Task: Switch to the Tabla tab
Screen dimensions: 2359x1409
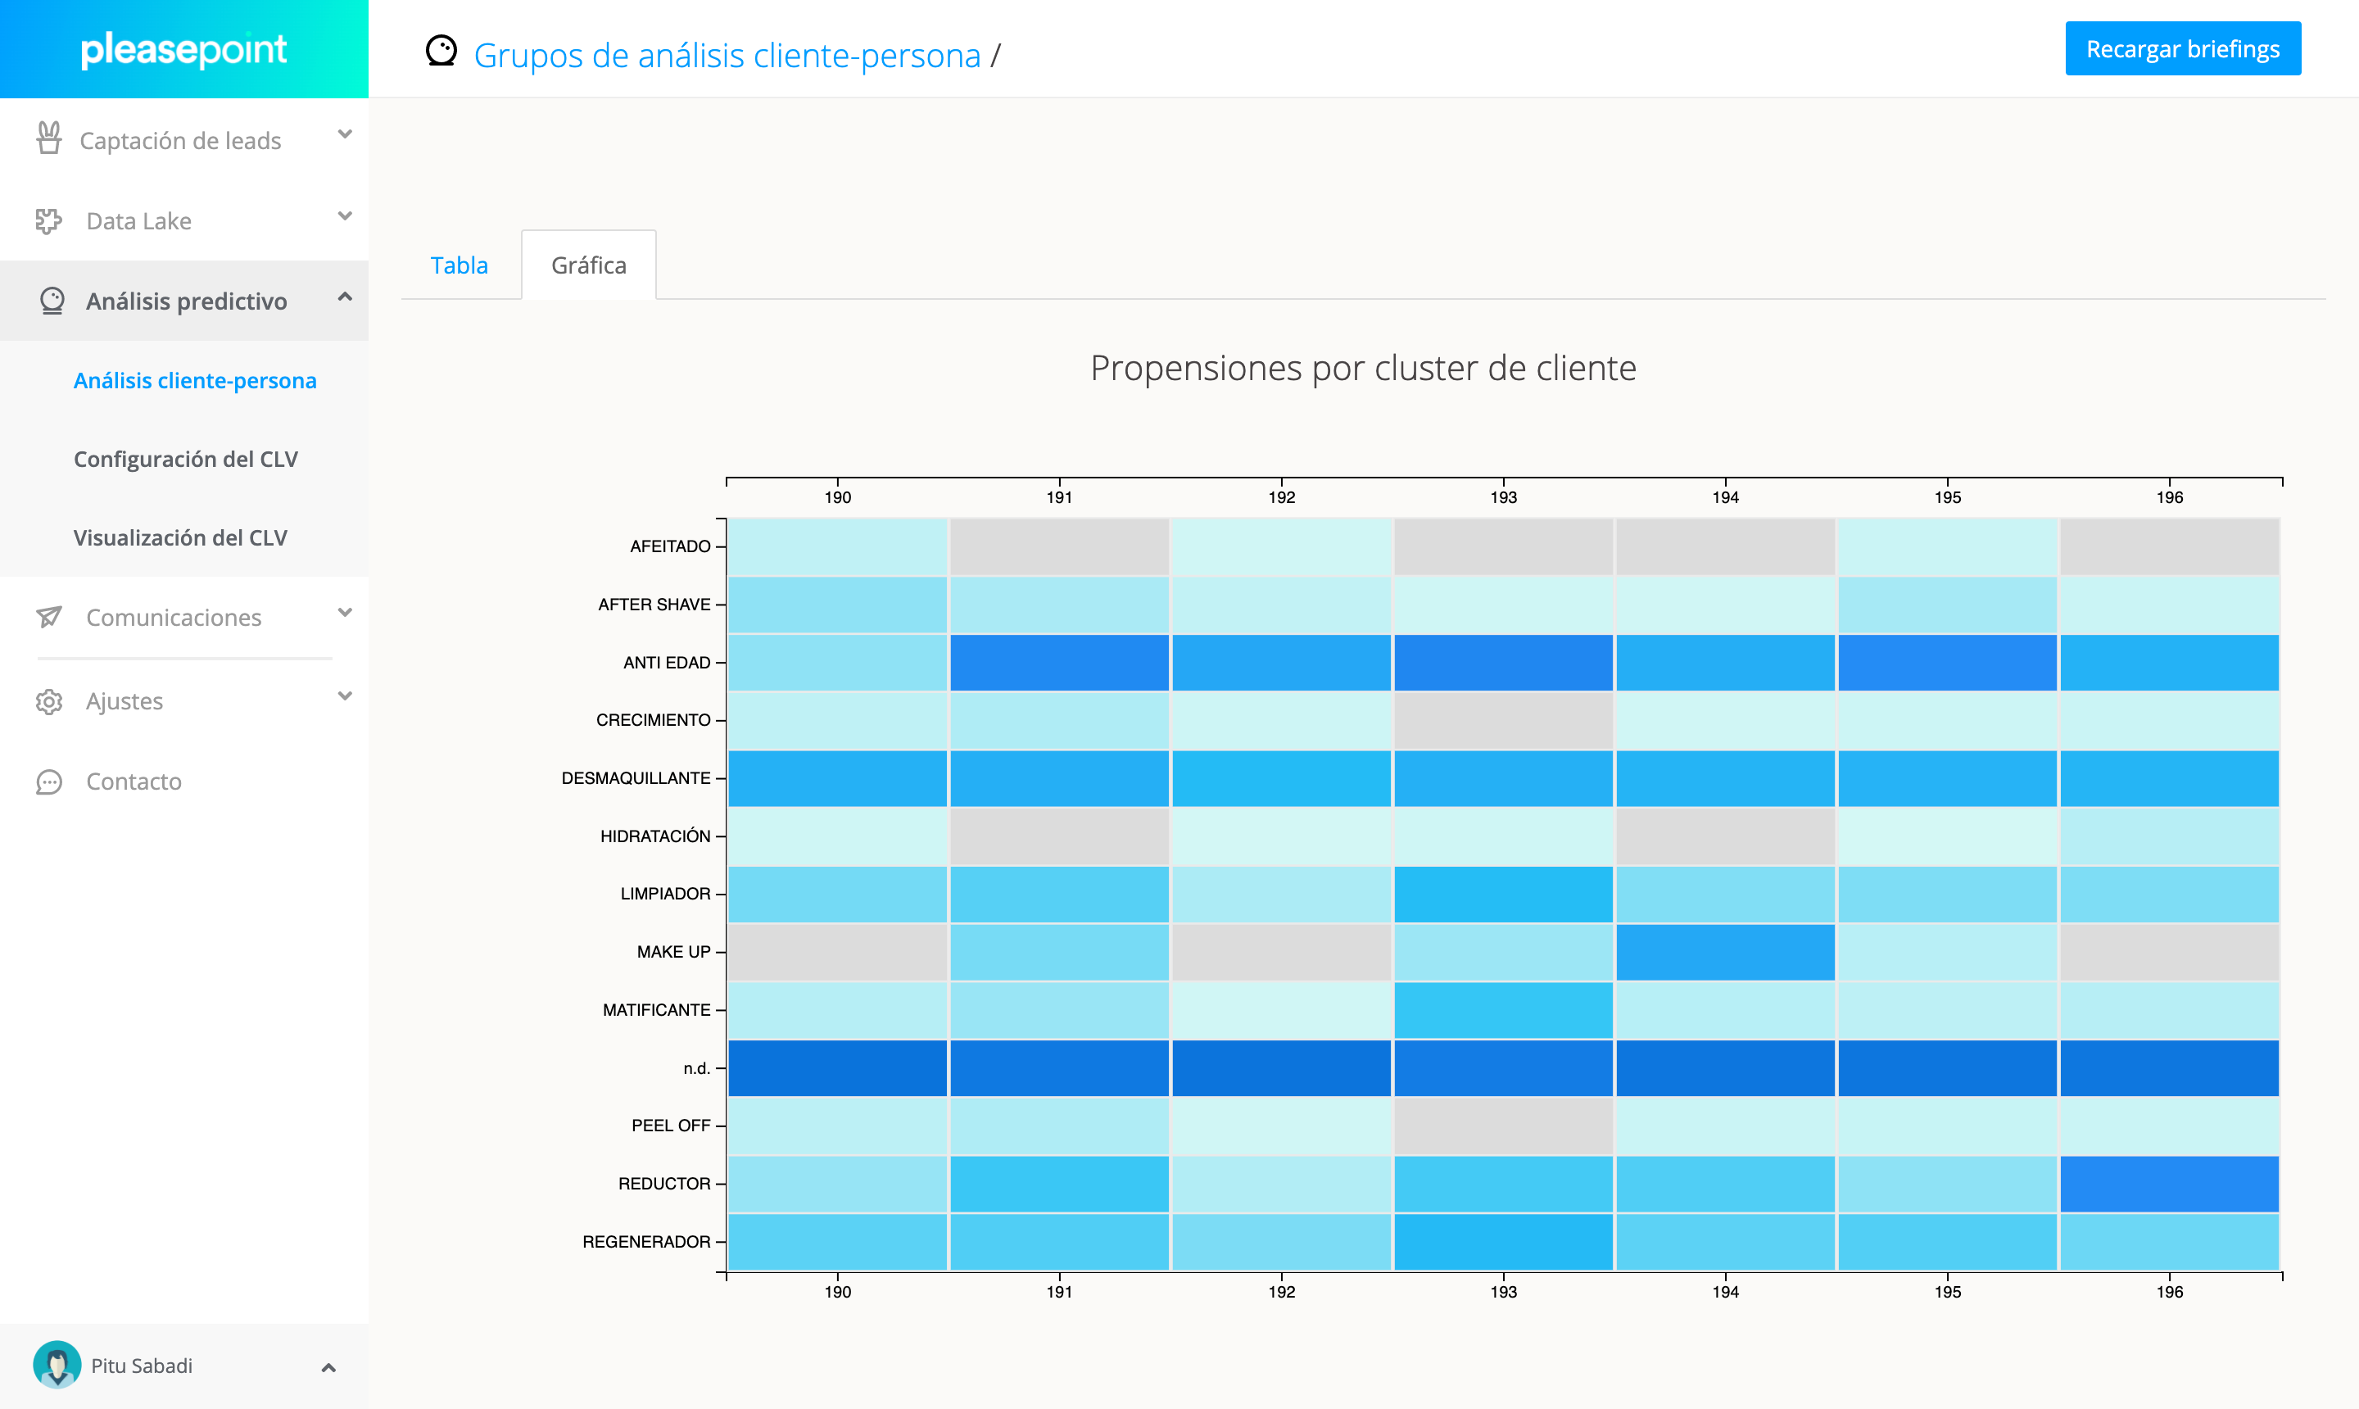Action: pyautogui.click(x=460, y=265)
